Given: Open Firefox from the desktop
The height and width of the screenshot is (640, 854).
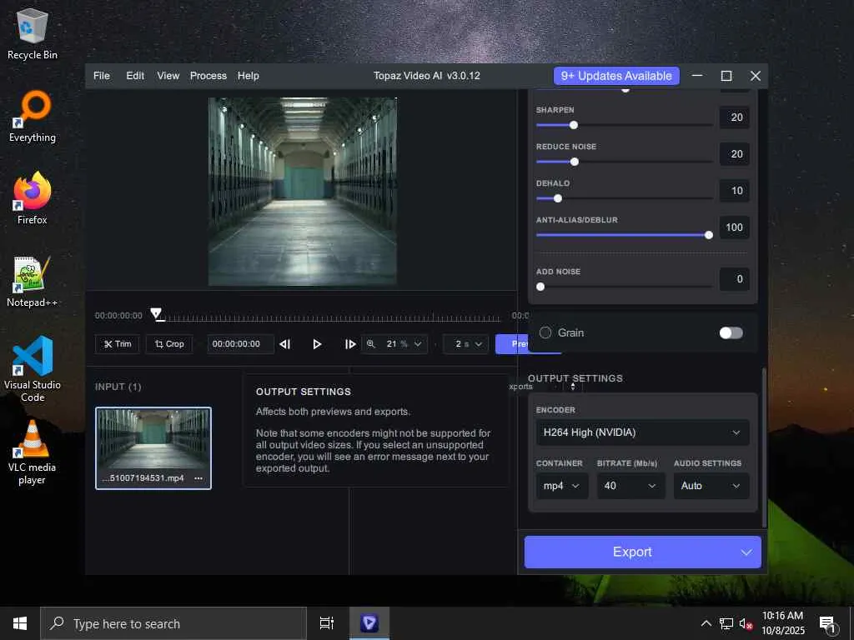Looking at the screenshot, I should [33, 199].
